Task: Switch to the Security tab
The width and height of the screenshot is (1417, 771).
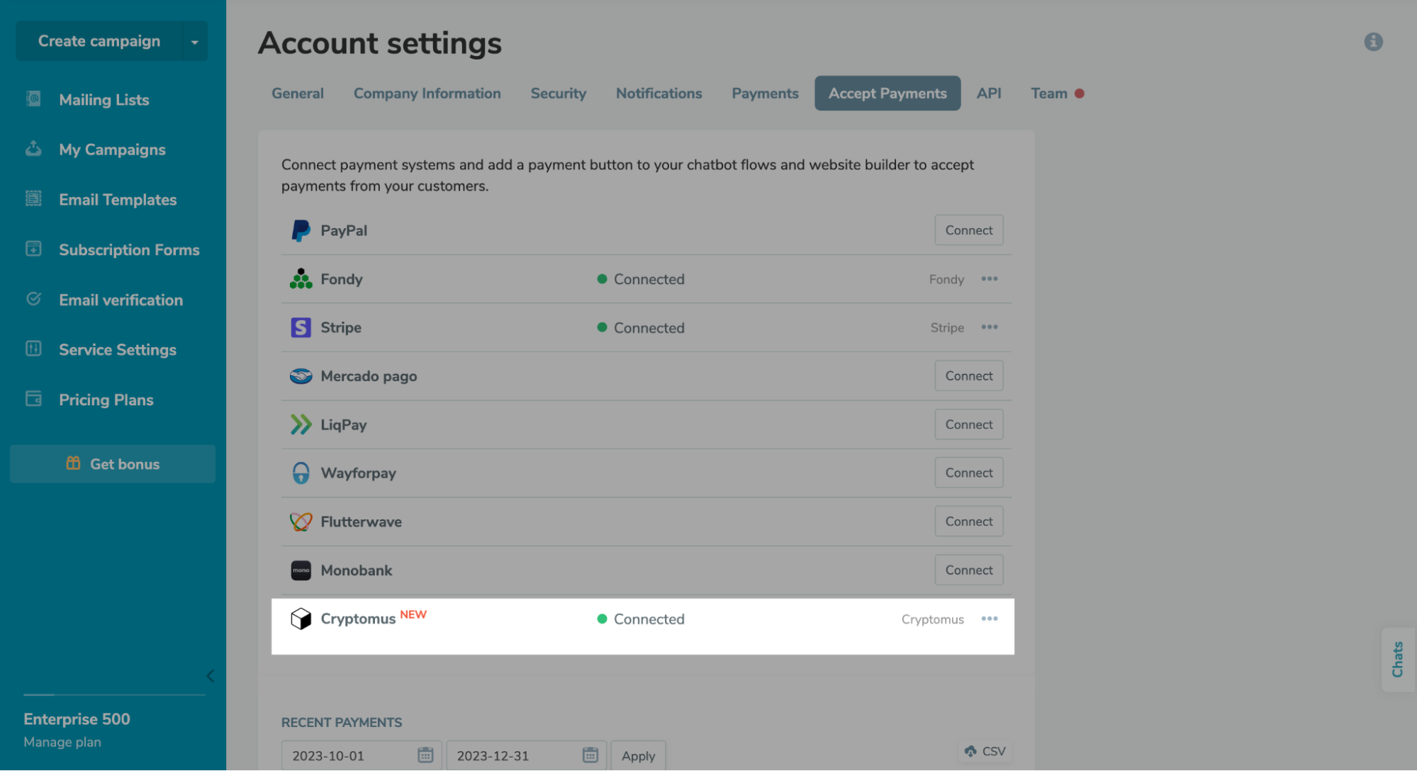Action: tap(558, 94)
